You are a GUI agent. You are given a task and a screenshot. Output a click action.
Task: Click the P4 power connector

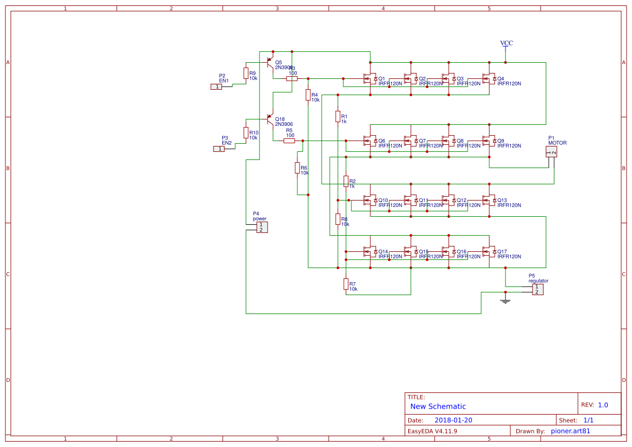coord(262,227)
